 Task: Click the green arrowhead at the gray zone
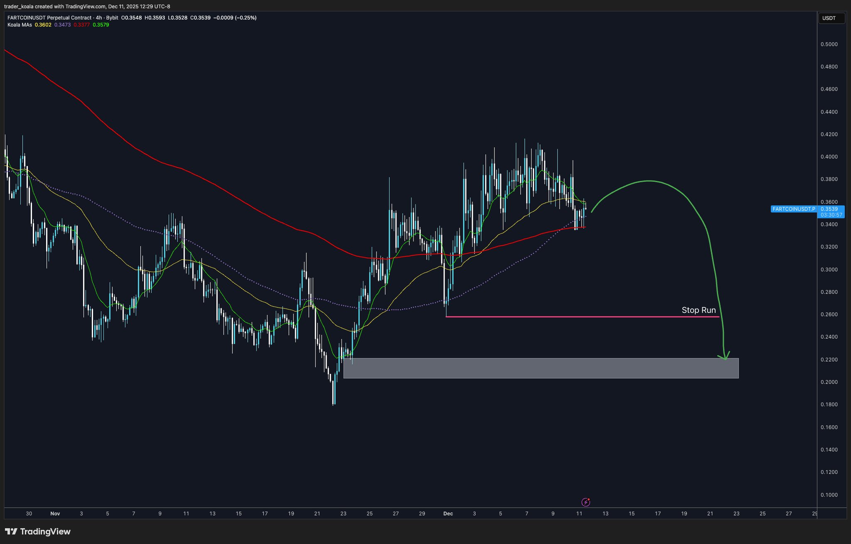point(725,356)
